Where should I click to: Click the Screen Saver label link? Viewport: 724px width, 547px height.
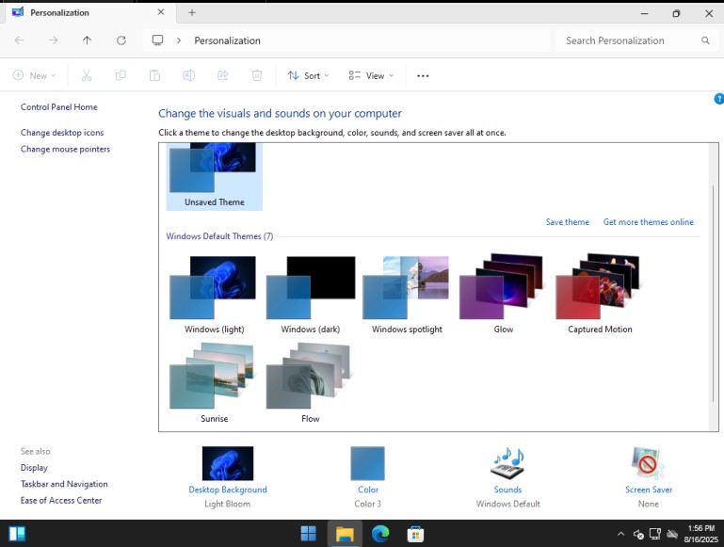point(649,490)
